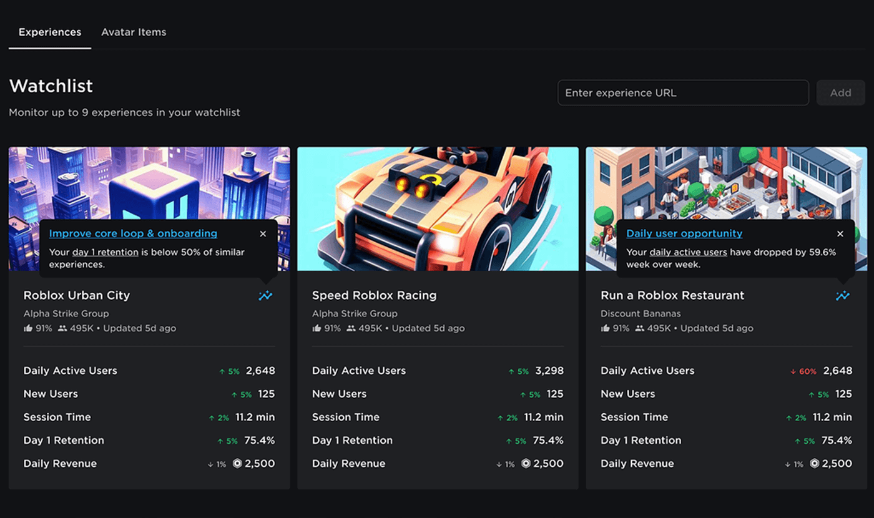Open the Improve core loop & onboarding link
This screenshot has height=518, width=874.
point(133,233)
